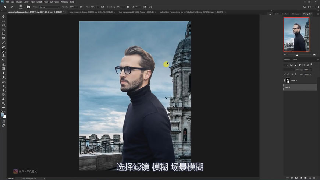Select the Eyedropper tool
This screenshot has height=180, width=320.
pyautogui.click(x=4, y=43)
